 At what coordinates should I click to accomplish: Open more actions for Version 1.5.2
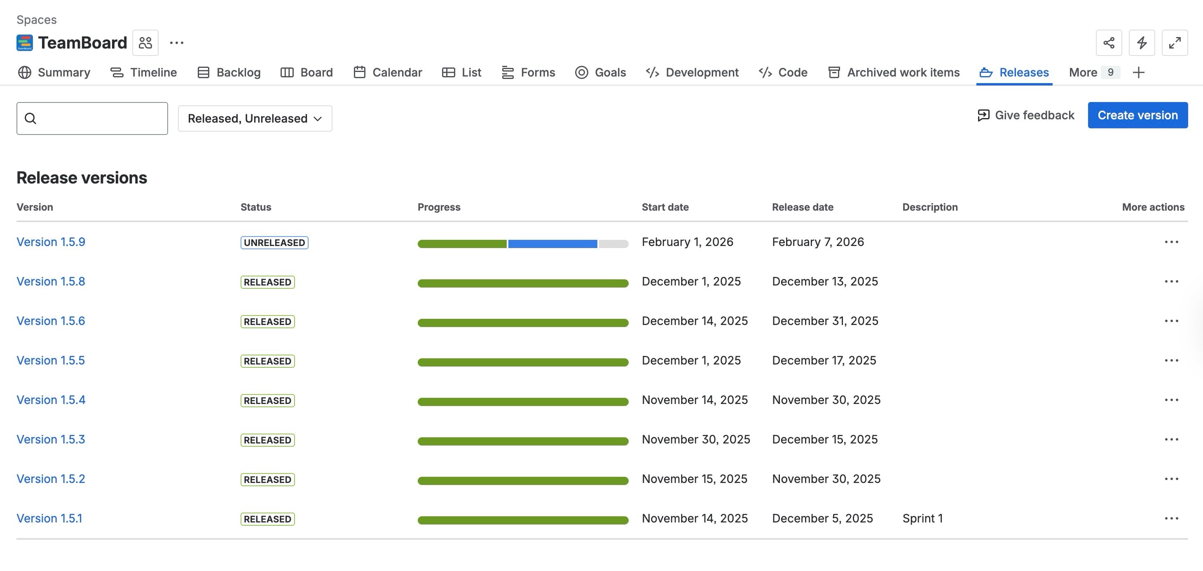pos(1171,479)
